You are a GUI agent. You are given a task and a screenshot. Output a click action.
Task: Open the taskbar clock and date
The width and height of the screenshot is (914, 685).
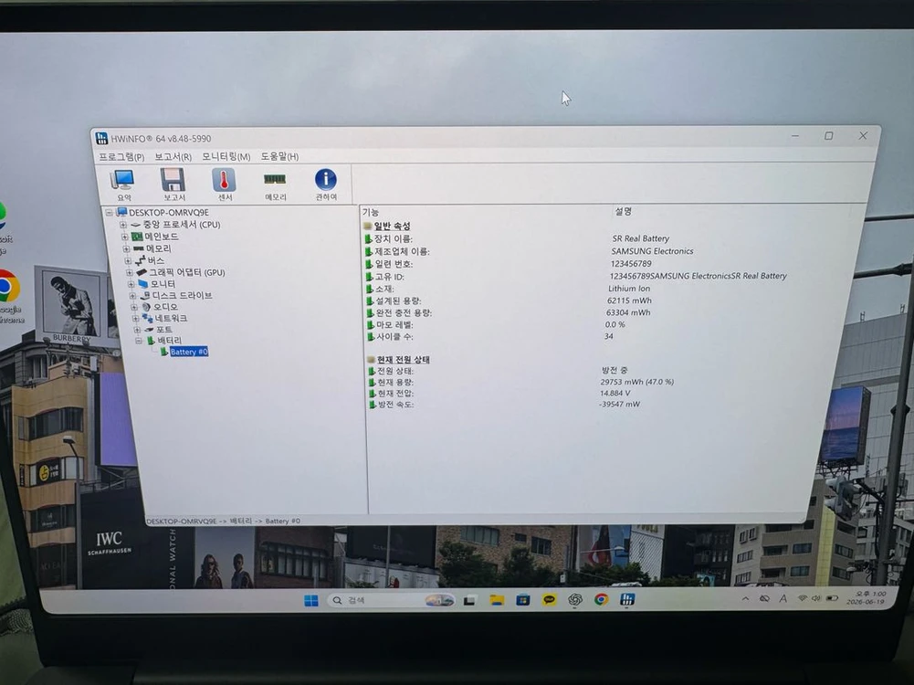click(867, 597)
